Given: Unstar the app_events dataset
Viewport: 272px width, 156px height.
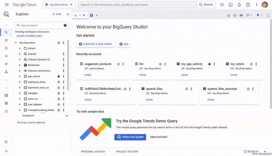Looking at the screenshot, I should click(x=58, y=76).
